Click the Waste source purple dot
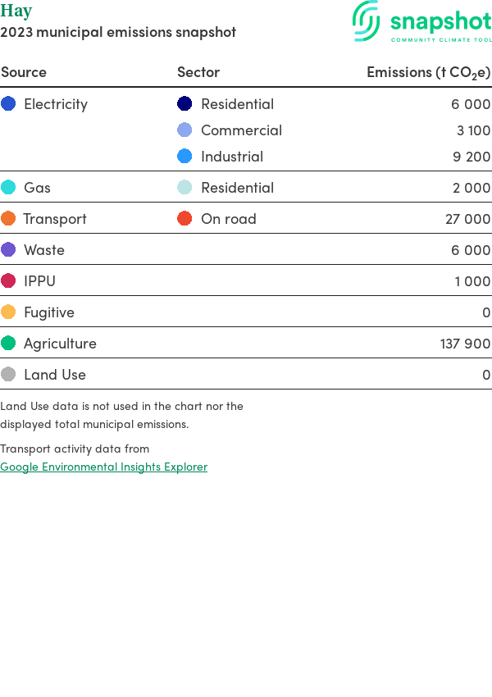 click(x=8, y=250)
